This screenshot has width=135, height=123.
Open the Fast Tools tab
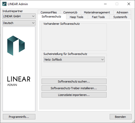pos(98,17)
